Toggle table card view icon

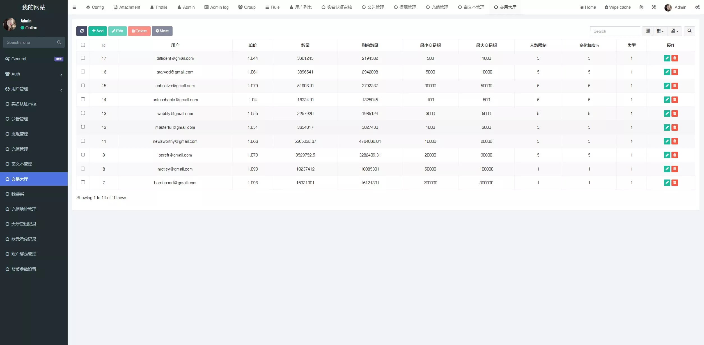648,31
